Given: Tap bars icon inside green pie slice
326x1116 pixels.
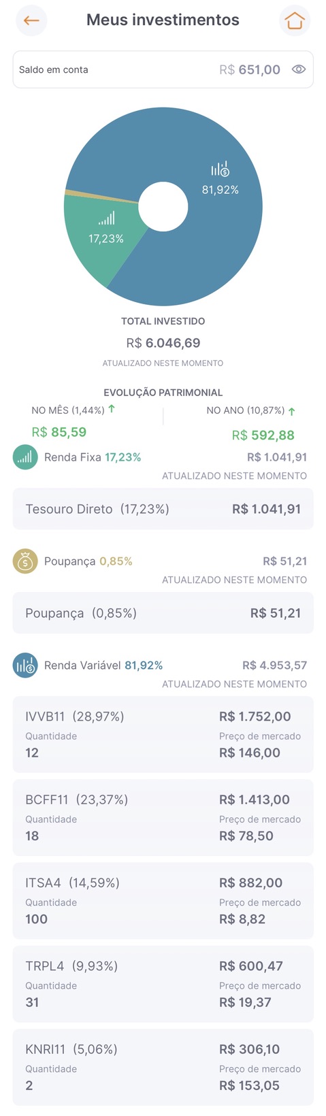Looking at the screenshot, I should pyautogui.click(x=106, y=218).
